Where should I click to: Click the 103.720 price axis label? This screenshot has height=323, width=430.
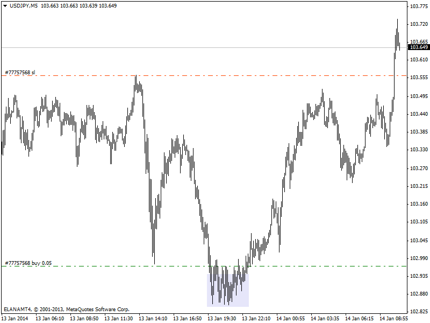click(x=419, y=24)
